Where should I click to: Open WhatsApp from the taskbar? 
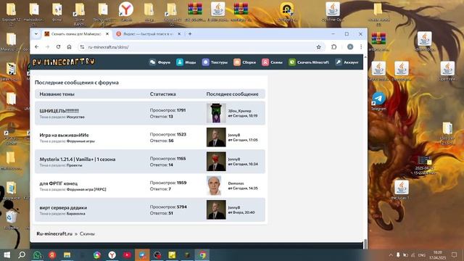point(37,254)
